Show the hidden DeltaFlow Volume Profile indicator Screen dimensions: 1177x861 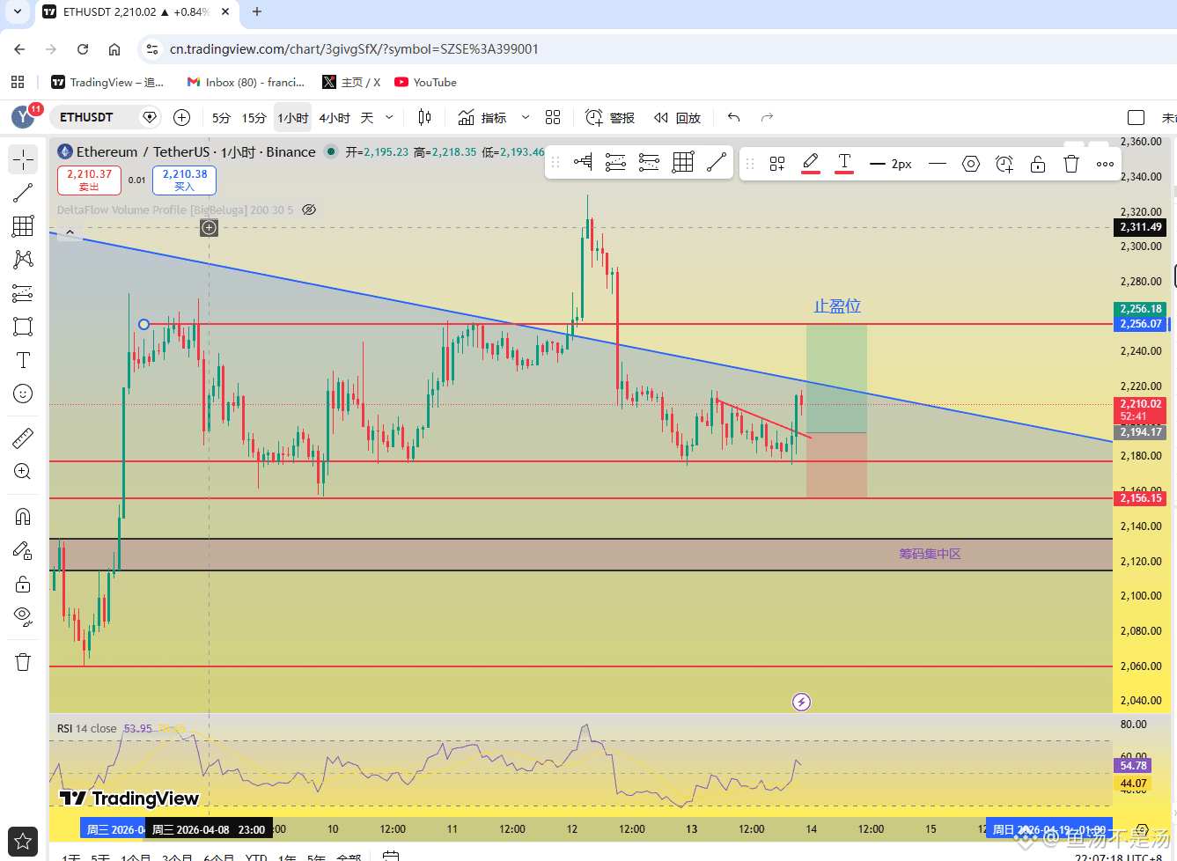[x=309, y=210]
